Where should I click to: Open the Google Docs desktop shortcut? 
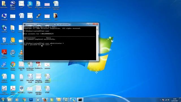click(4, 65)
